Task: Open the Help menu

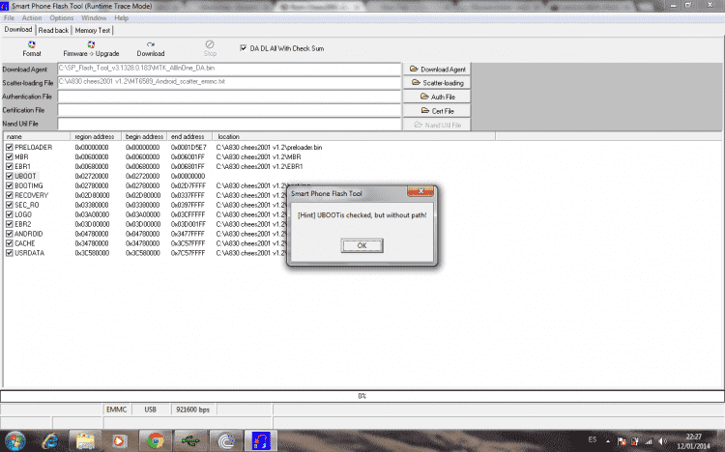Action: 121,18
